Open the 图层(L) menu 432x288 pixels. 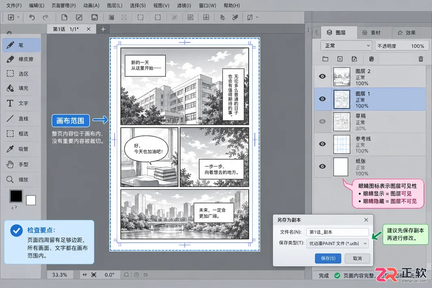point(115,5)
